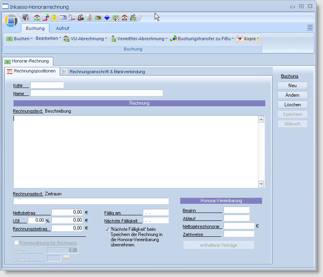Open the VU-Abrechnung dropdown menu

[x=86, y=39]
